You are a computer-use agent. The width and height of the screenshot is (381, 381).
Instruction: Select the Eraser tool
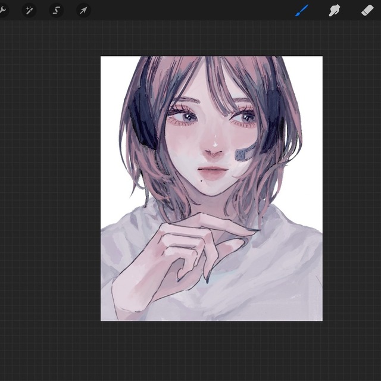point(367,10)
